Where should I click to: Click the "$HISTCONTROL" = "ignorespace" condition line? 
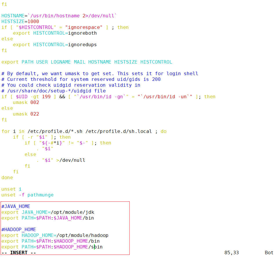click(x=65, y=27)
